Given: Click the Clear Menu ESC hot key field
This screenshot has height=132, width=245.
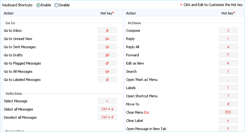Looking at the screenshot, I should (228, 112).
